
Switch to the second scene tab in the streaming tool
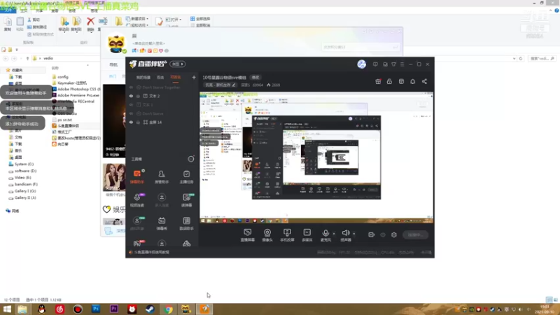[x=160, y=77]
